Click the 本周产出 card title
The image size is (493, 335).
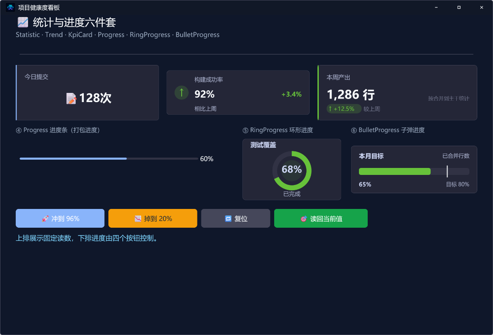click(x=338, y=77)
